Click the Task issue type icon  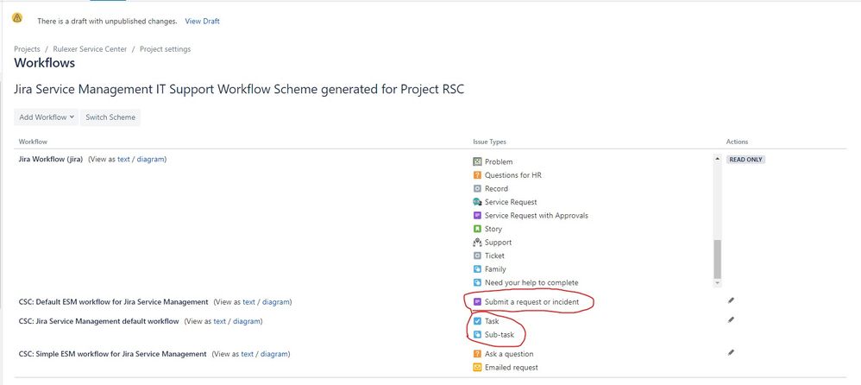(x=477, y=321)
